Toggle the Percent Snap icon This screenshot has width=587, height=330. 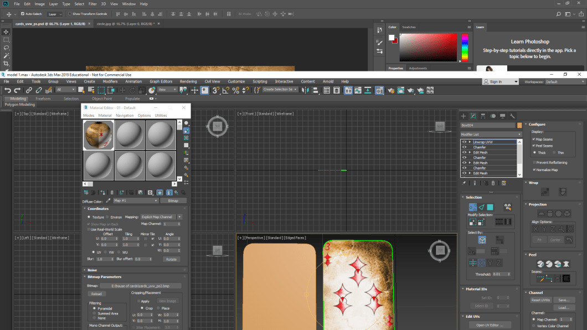coord(236,90)
